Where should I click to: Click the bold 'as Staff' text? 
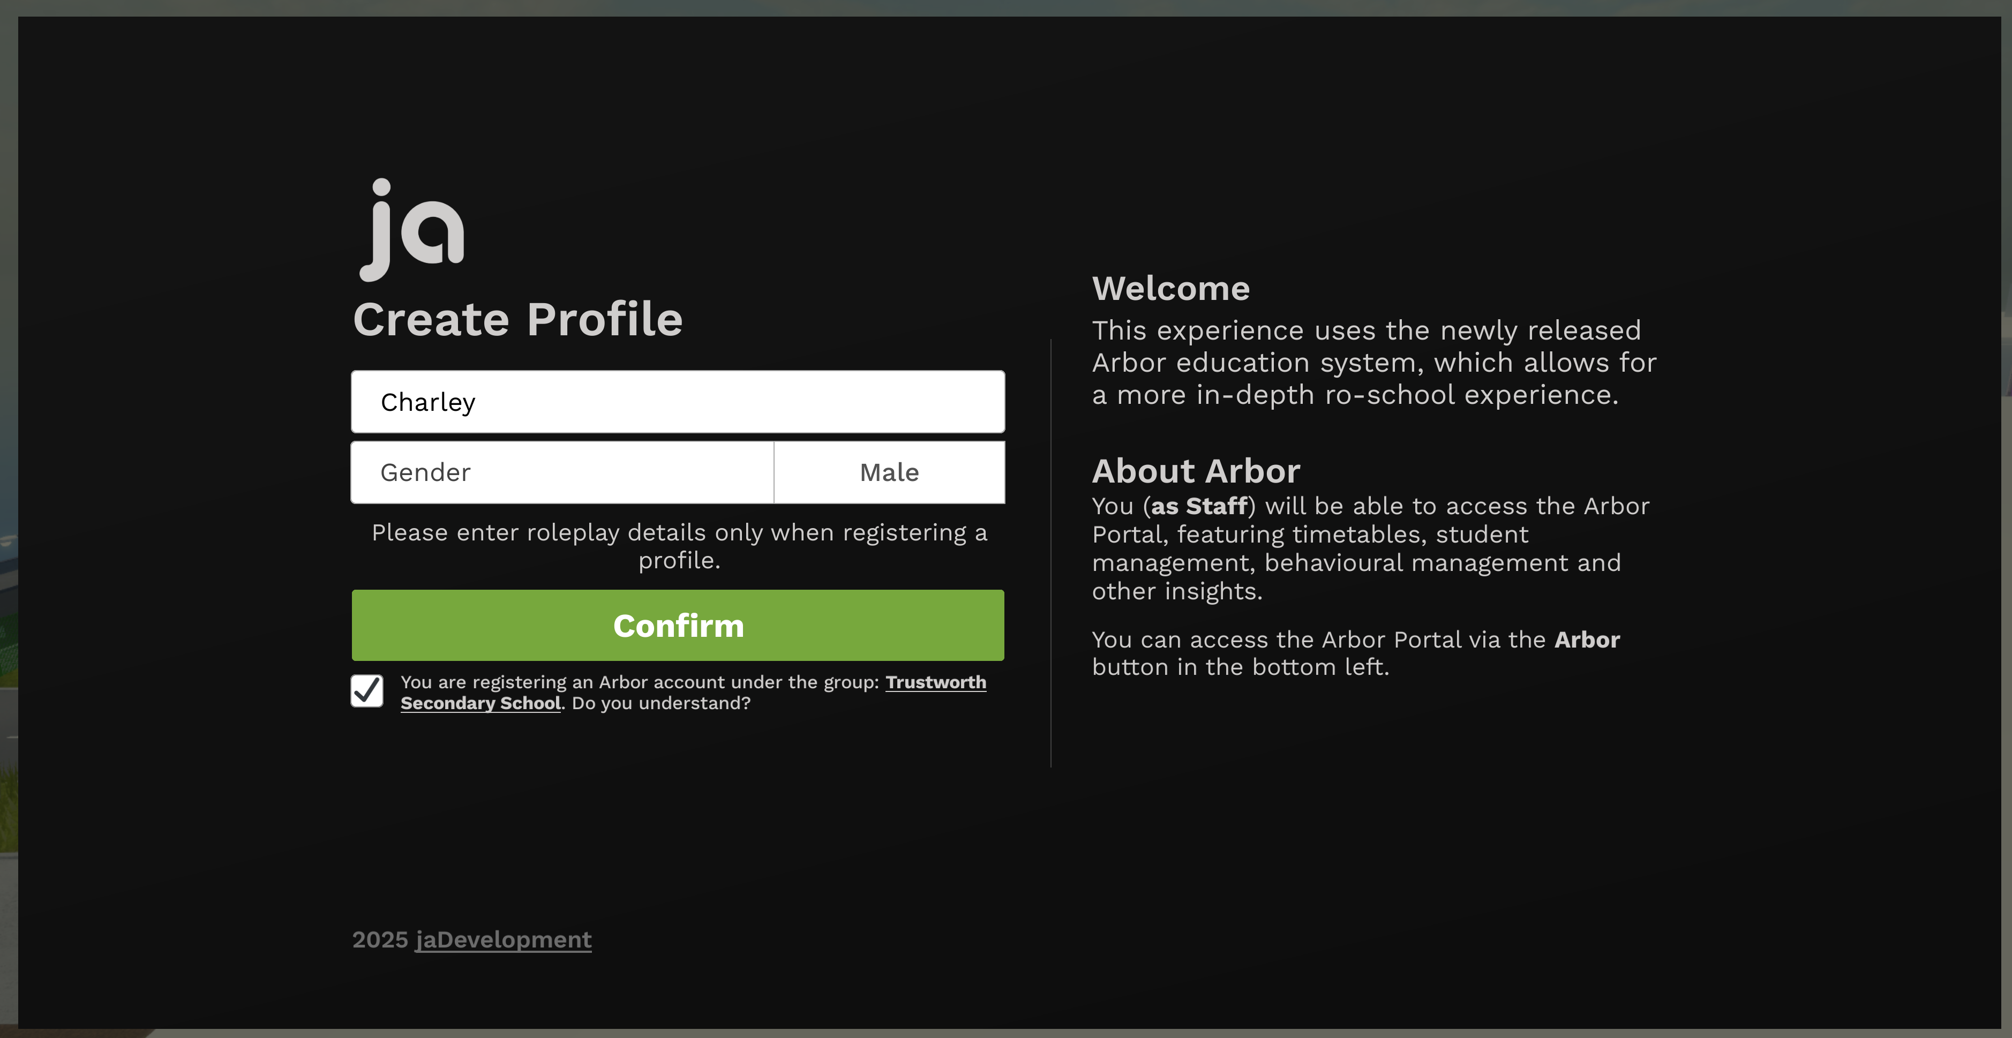pyautogui.click(x=1199, y=506)
